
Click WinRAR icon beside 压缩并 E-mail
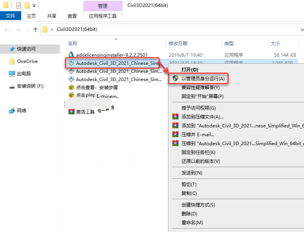(175, 134)
